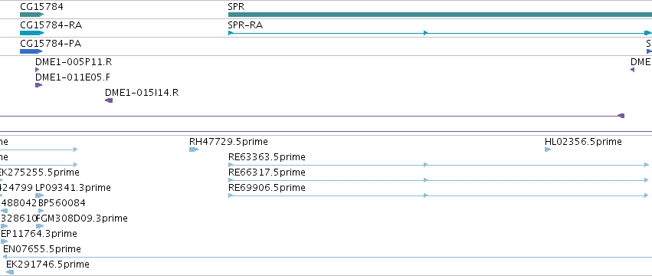Select the CG15784 gene arrow glyph
This screenshot has height=276, width=652.
(x=31, y=15)
